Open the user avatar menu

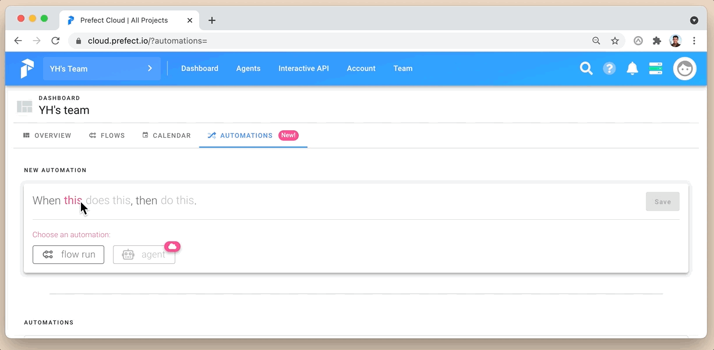685,69
